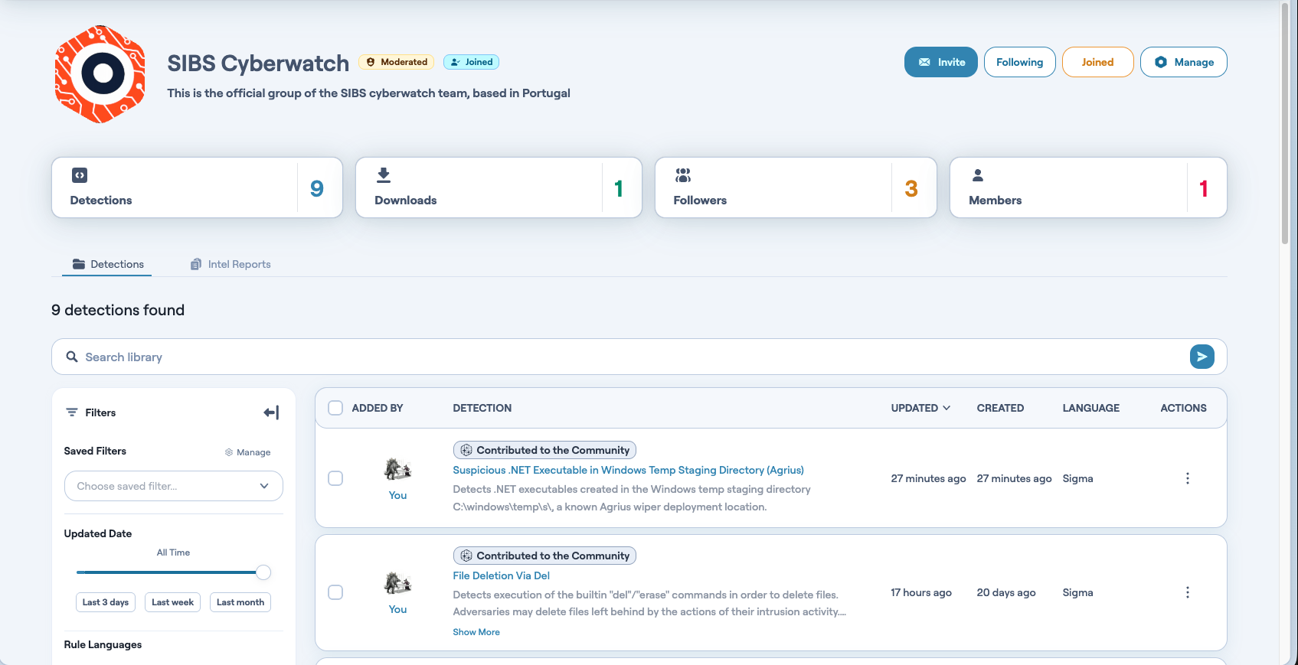Viewport: 1298px width, 665px height.
Task: Click the orange Joined button
Action: click(1098, 62)
